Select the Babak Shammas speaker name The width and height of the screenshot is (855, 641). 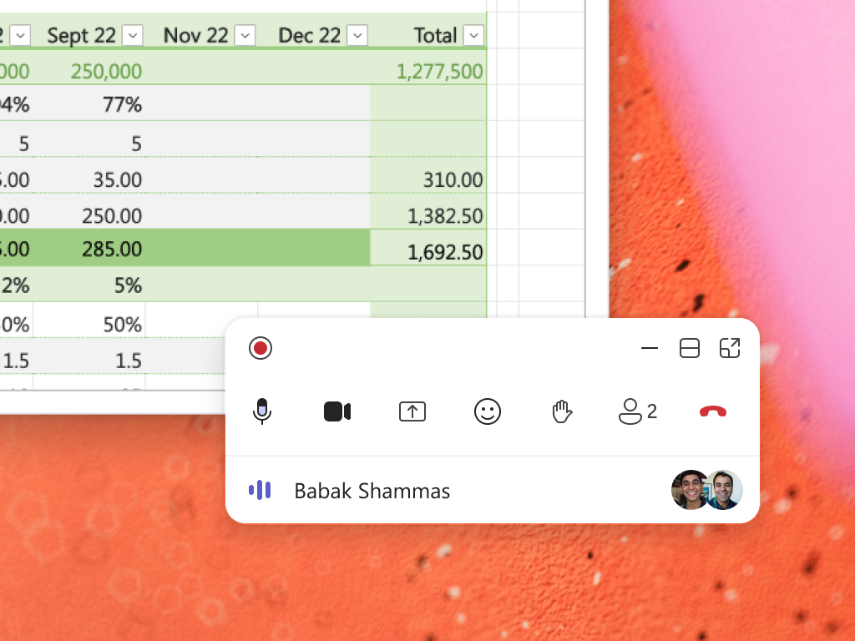[x=372, y=491]
